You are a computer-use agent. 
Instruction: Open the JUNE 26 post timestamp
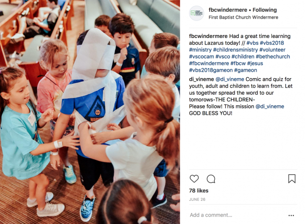tap(197, 200)
